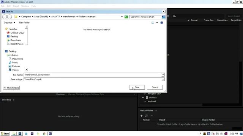Open the Window menu
The image size is (243, 136).
point(25,6)
